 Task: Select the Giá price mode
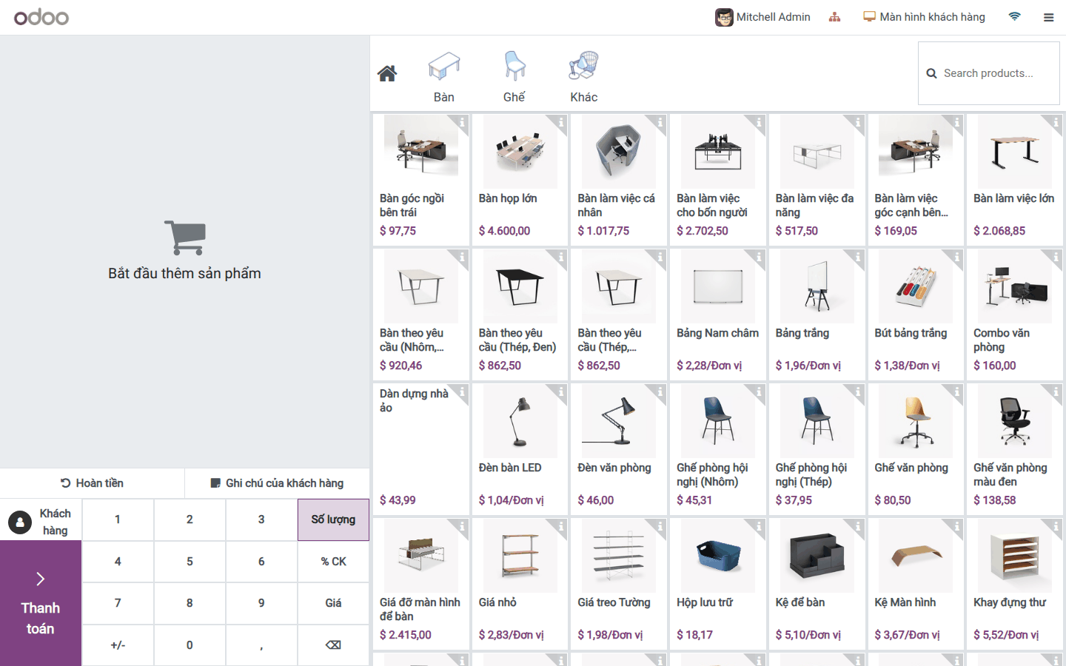click(x=333, y=603)
